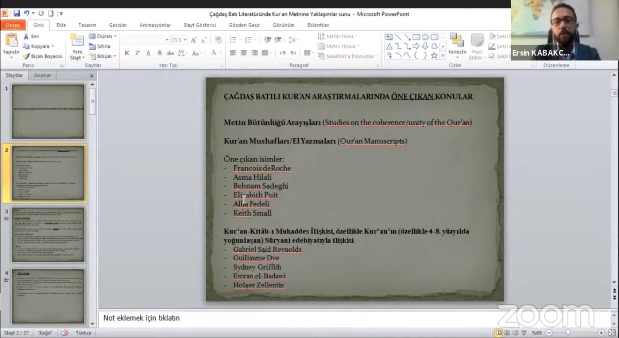Click the Biçim Boyacısı format painter

pos(43,56)
